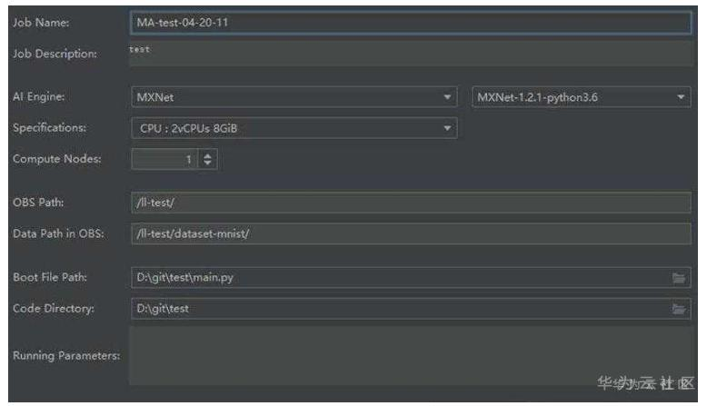Click the Compute Nodes label
Viewport: 707px width, 406px height.
tap(57, 159)
